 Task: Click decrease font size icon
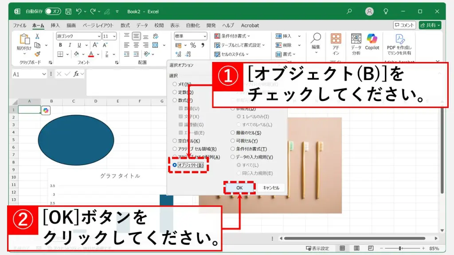coord(105,45)
